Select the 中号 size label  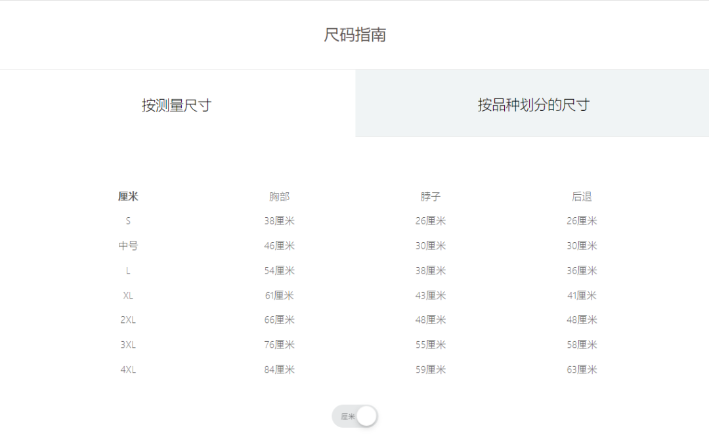(x=128, y=245)
